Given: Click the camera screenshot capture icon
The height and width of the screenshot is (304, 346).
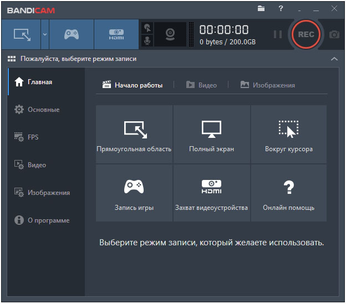Looking at the screenshot, I should point(334,34).
